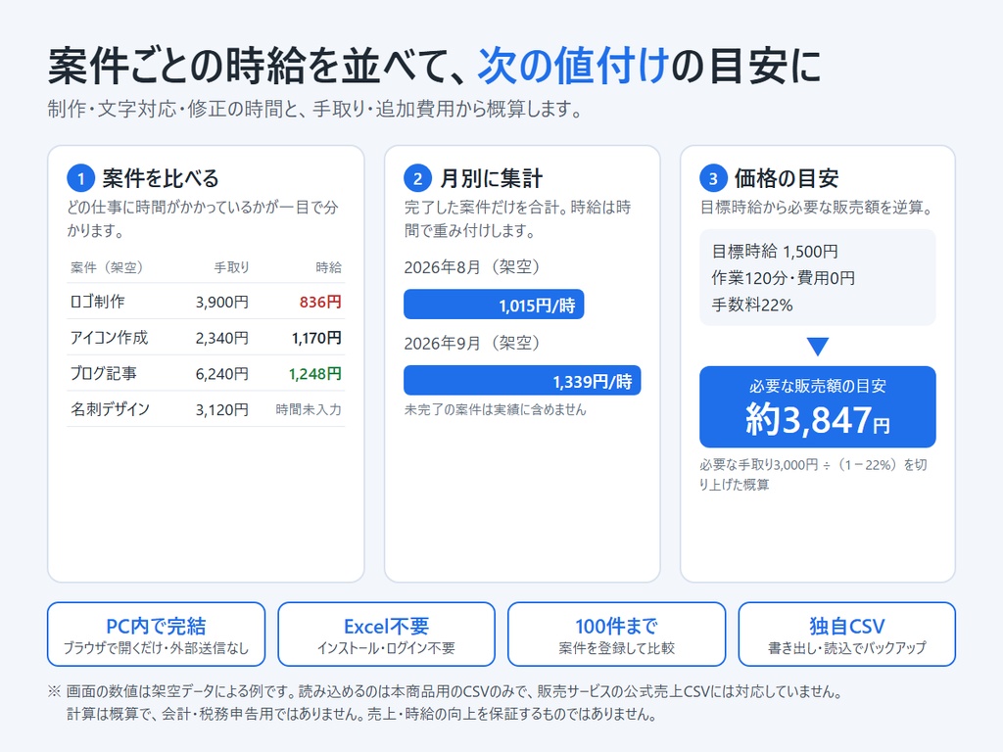Click the 目標時給 1,500円 input line

click(775, 252)
